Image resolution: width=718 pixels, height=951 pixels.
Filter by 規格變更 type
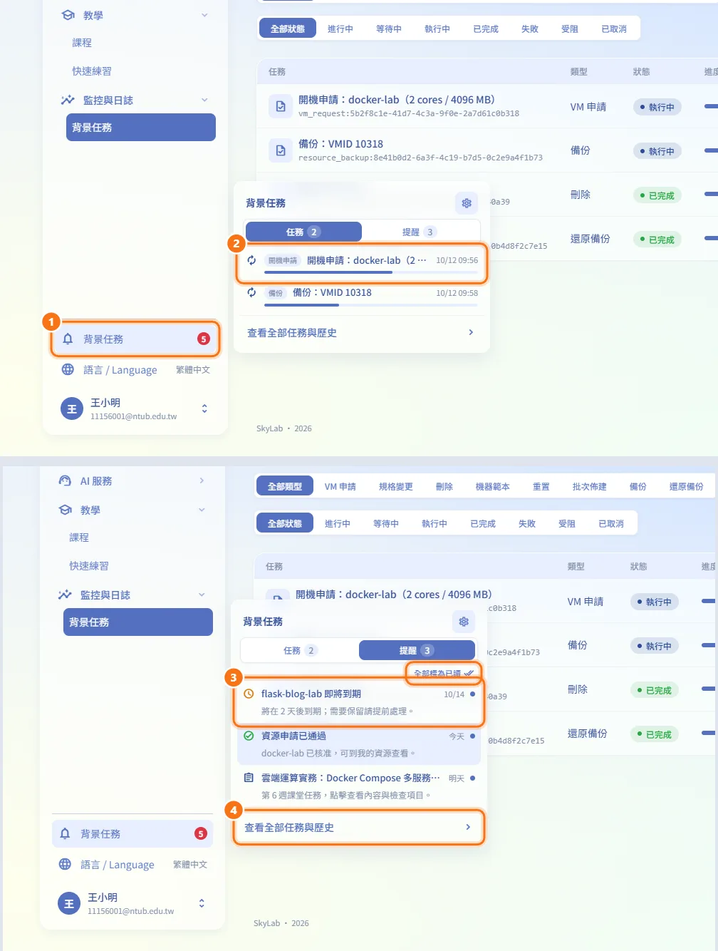click(396, 486)
